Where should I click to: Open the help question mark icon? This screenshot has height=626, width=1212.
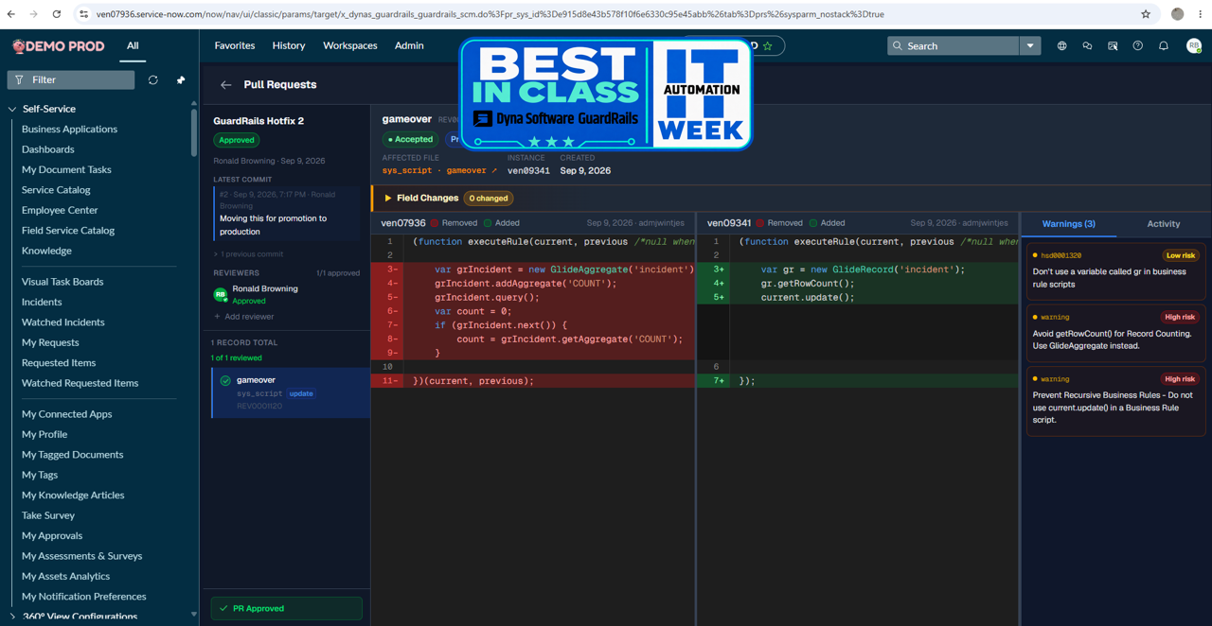[1138, 45]
